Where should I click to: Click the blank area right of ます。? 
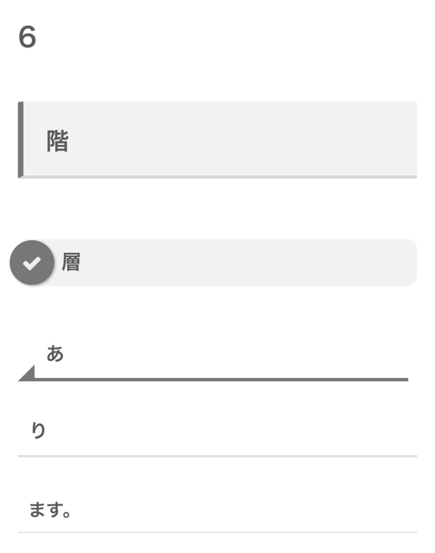[270, 510]
